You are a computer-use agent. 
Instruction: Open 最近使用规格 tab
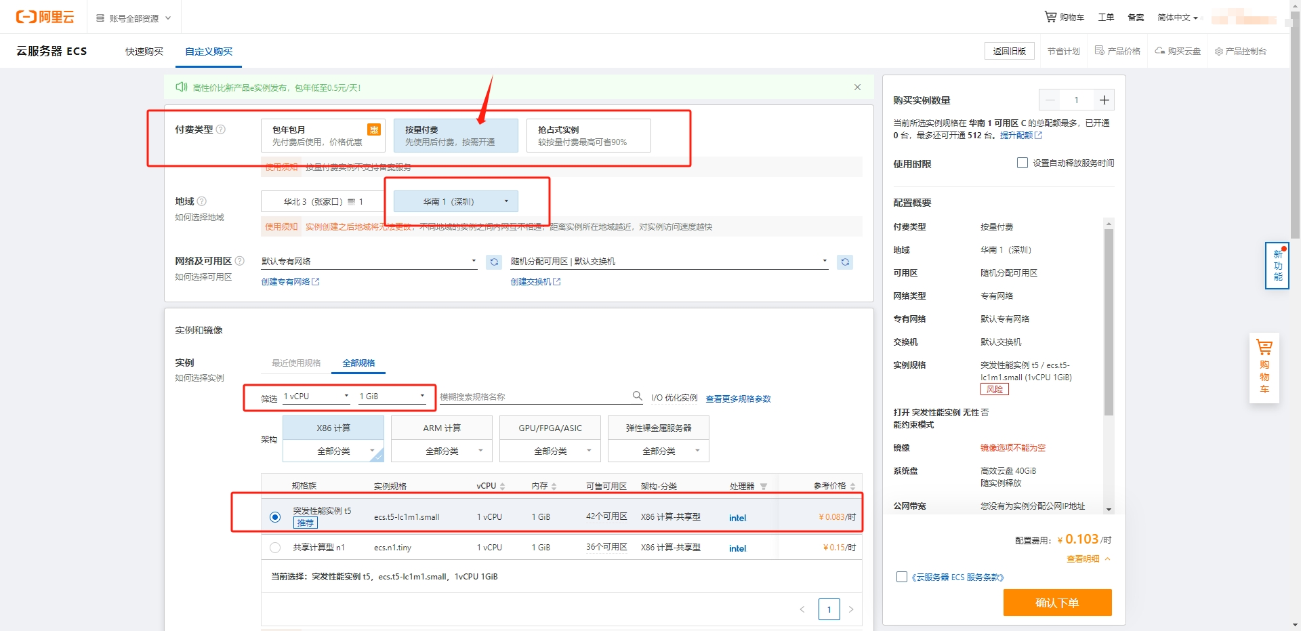pyautogui.click(x=296, y=363)
